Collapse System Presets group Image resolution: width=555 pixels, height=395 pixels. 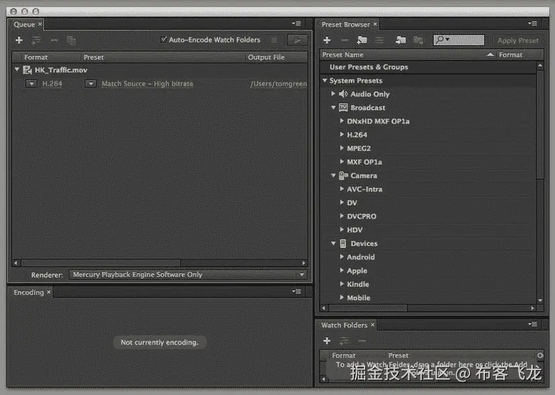pyautogui.click(x=324, y=80)
